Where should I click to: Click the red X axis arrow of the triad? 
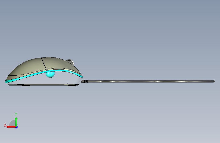point(11,127)
